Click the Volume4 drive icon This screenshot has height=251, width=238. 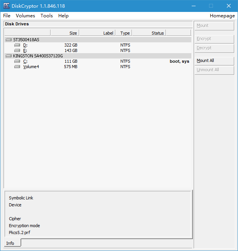[17, 67]
